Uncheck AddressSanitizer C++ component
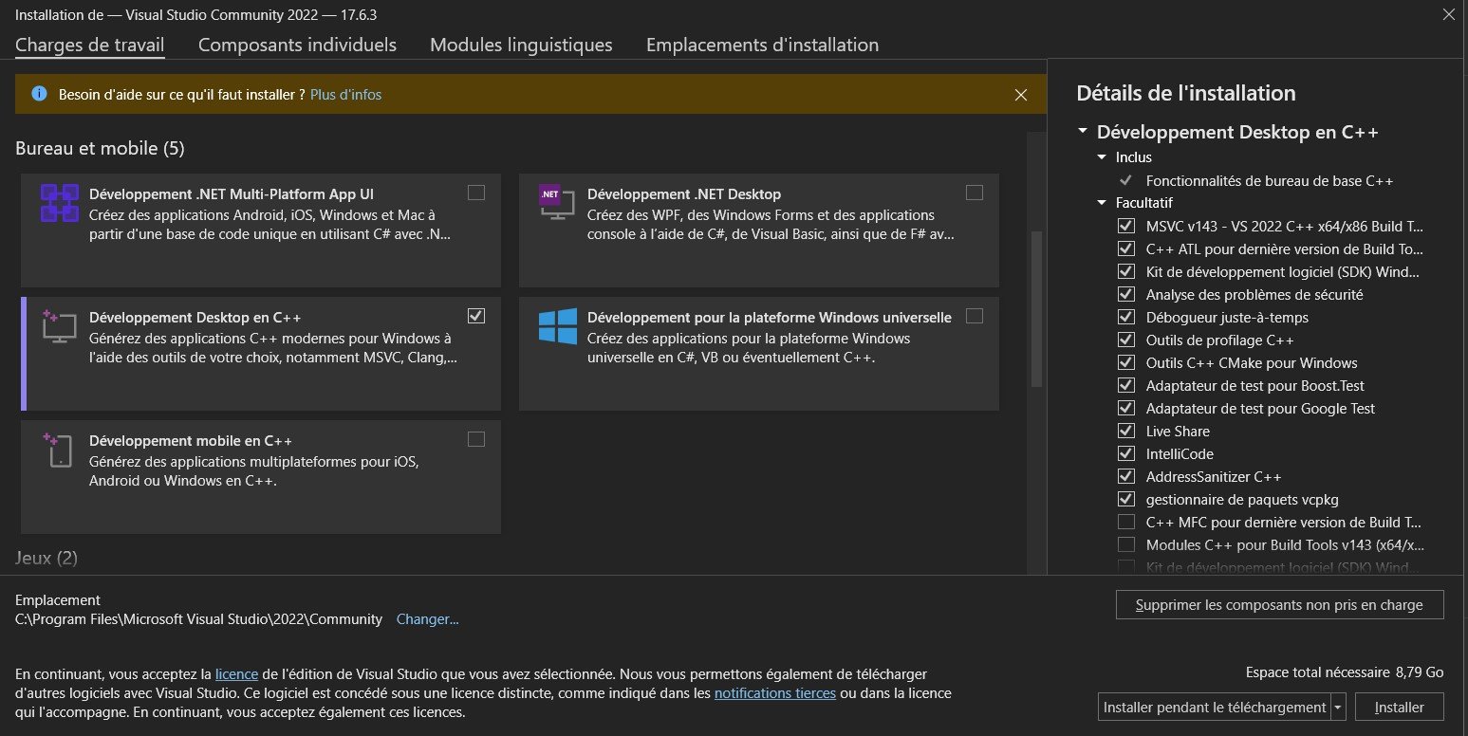The image size is (1468, 736). pos(1126,476)
